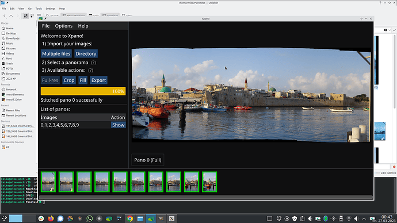Open the clock showing 00:43
The width and height of the screenshot is (397, 223).
click(x=387, y=219)
